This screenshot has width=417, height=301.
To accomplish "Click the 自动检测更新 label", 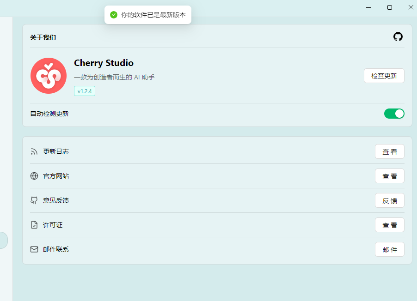I will 49,114.
